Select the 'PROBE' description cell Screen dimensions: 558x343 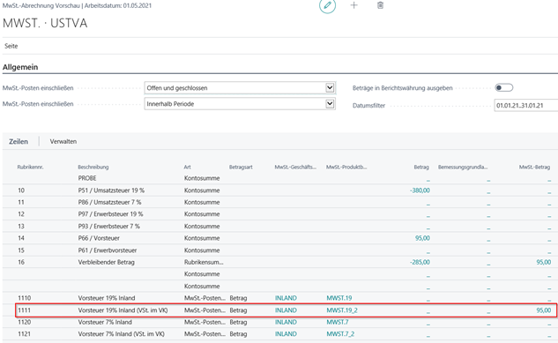click(x=87, y=178)
